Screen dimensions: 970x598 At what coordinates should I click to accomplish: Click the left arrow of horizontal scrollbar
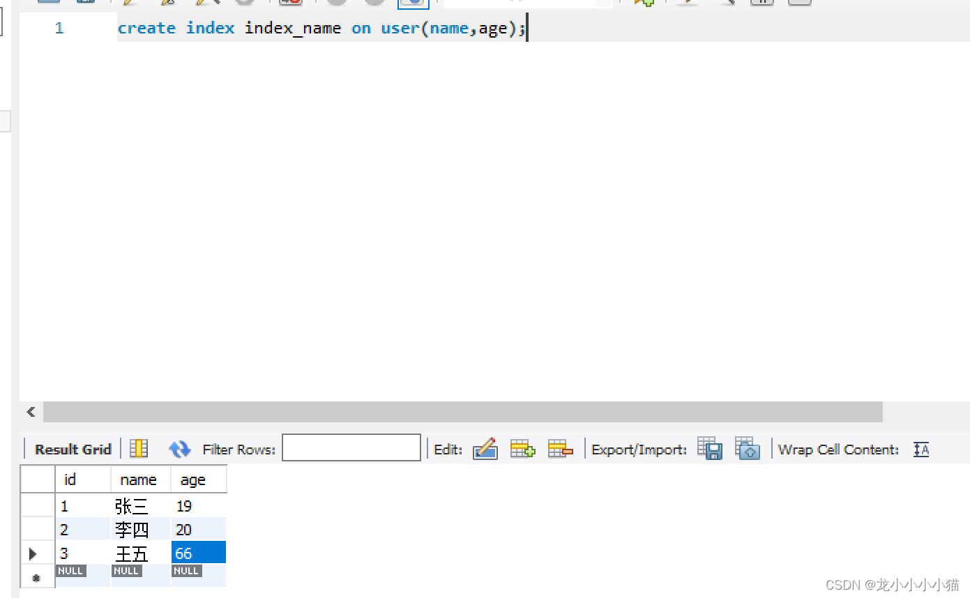(31, 412)
